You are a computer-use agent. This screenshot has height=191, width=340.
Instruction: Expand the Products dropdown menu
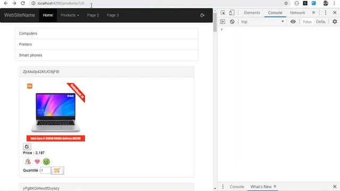pos(70,15)
